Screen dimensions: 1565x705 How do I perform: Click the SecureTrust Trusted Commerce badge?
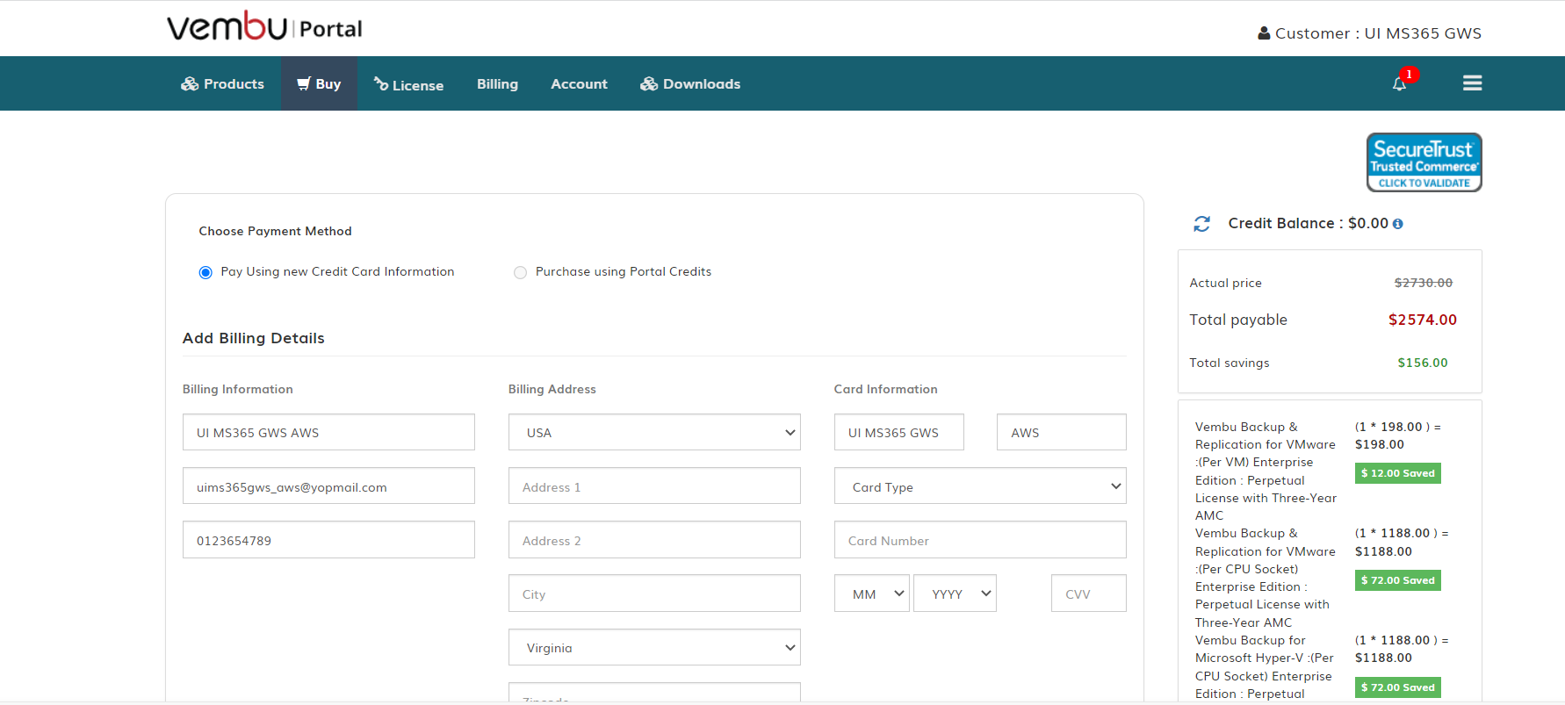pyautogui.click(x=1424, y=162)
